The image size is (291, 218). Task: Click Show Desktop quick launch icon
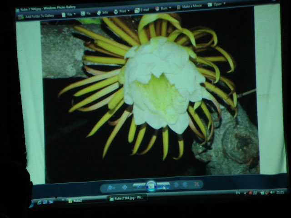pos(45,202)
